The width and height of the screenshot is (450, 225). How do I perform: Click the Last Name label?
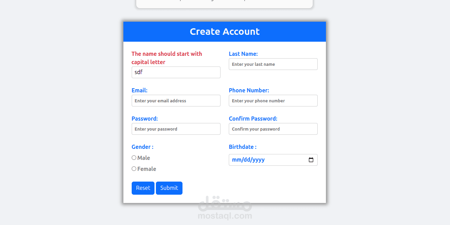coord(243,54)
